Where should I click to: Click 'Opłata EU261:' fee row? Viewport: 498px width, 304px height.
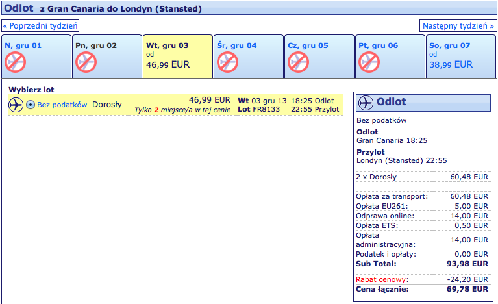[x=422, y=206]
